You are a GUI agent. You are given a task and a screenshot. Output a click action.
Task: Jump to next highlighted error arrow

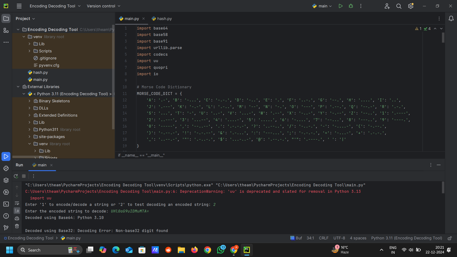(x=441, y=29)
